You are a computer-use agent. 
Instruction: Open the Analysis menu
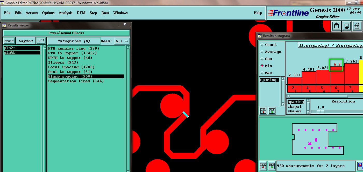[66, 13]
